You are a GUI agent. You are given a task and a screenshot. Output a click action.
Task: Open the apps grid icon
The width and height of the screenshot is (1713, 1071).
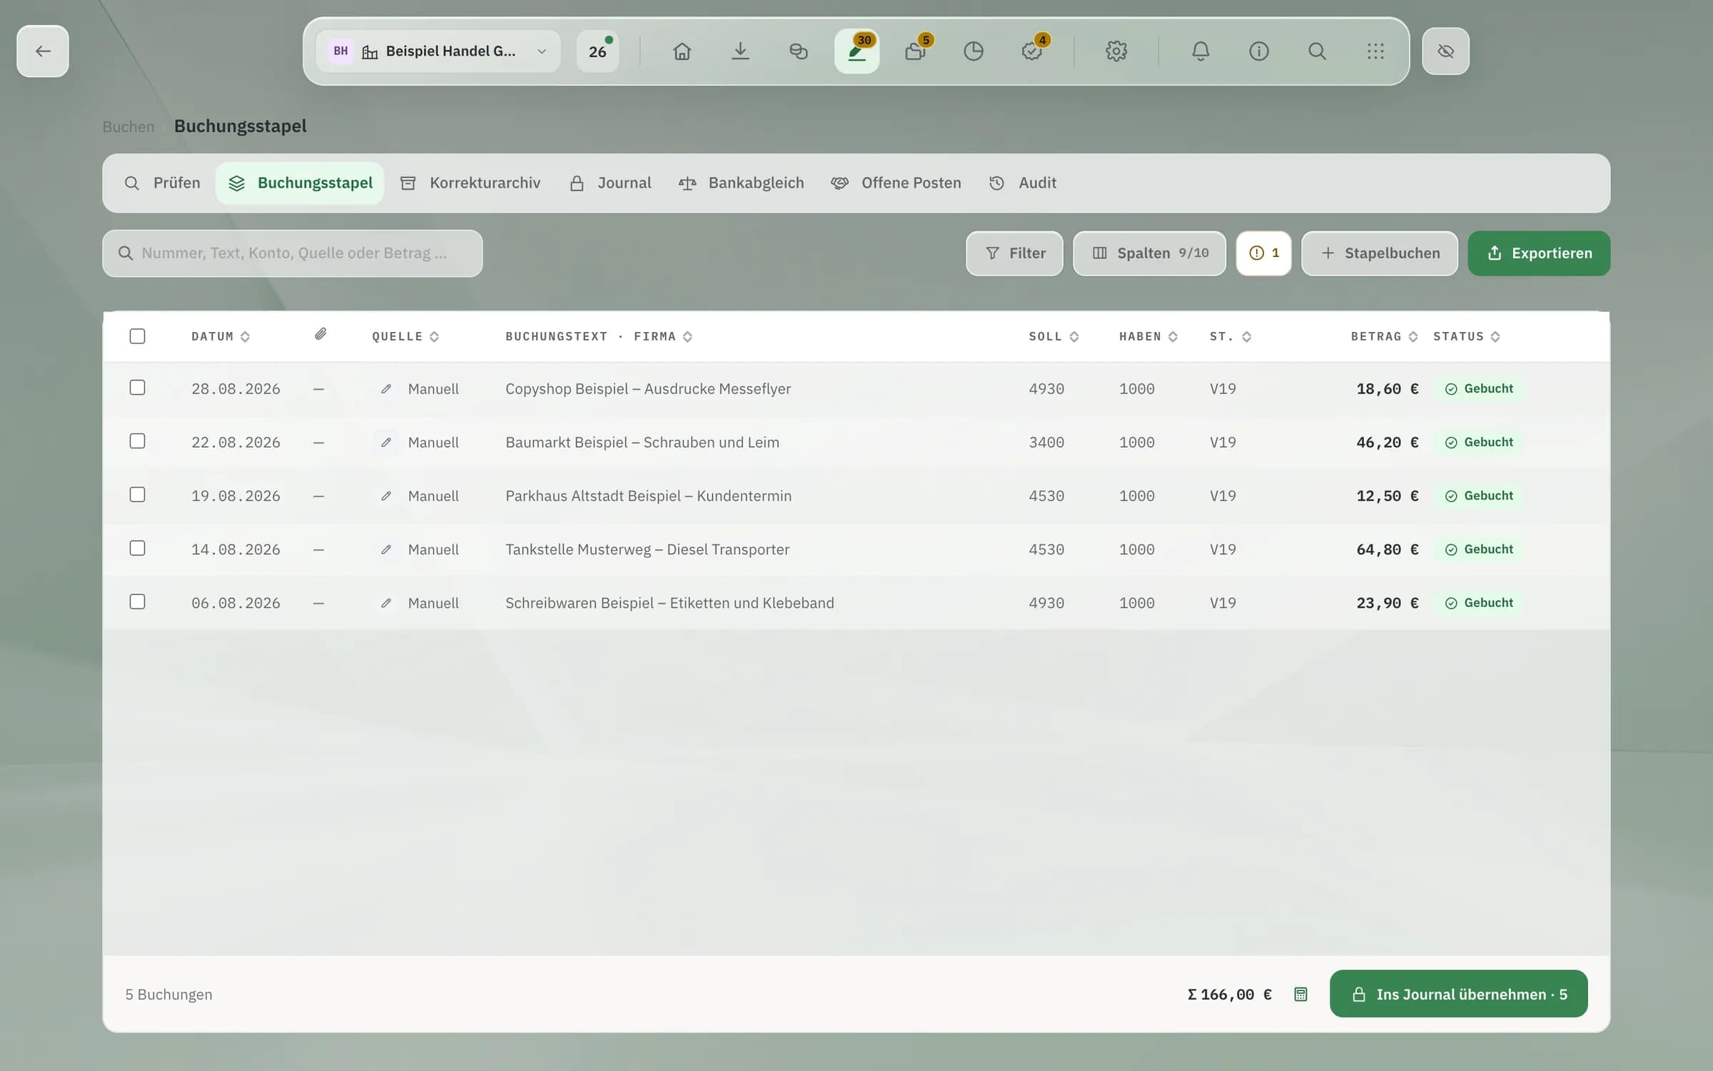(x=1375, y=51)
